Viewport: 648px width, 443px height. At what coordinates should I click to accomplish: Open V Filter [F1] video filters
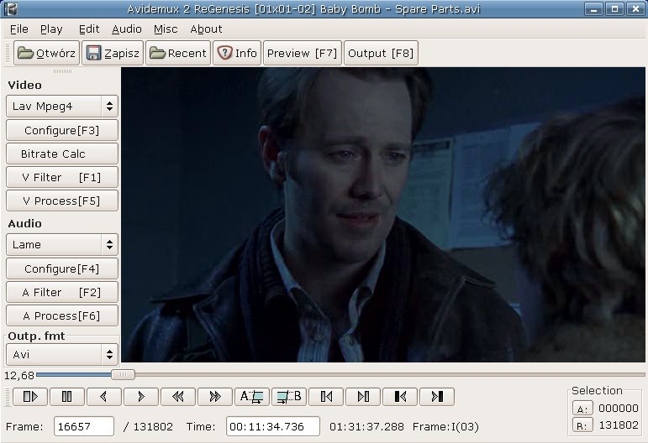point(62,177)
